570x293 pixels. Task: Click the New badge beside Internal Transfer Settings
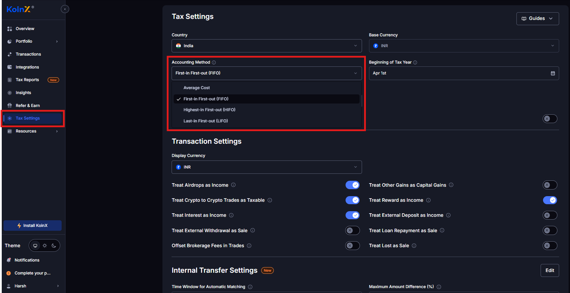[267, 271]
